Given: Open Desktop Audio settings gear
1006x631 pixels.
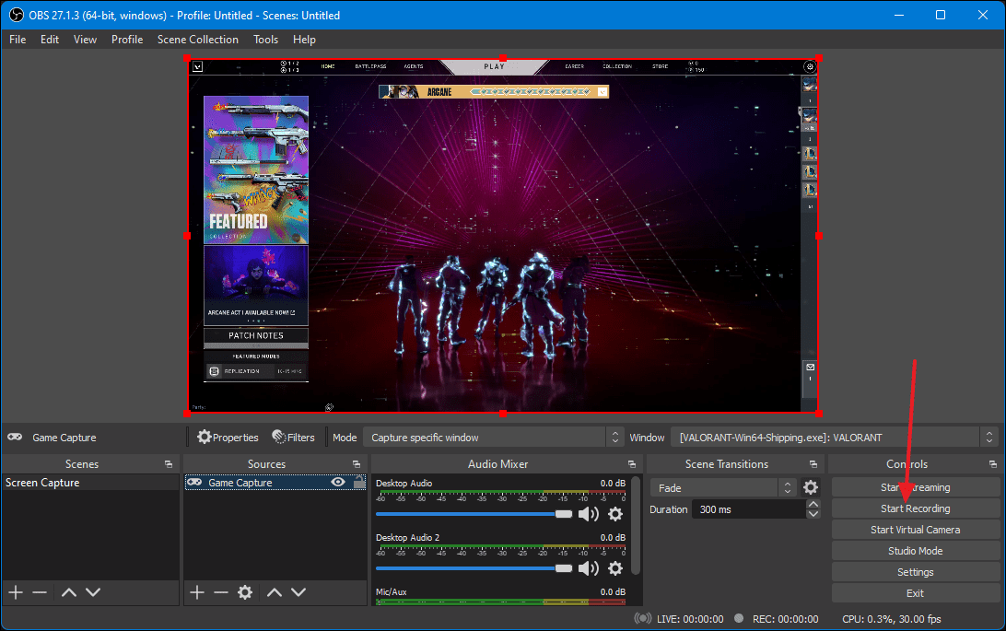Looking at the screenshot, I should (x=614, y=514).
